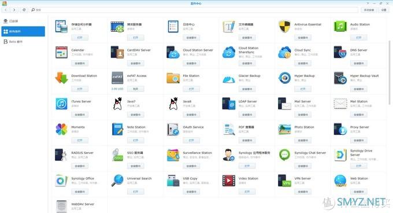393x213 pixels.
Task: Select the CardDAV Server icon
Action: point(117,52)
